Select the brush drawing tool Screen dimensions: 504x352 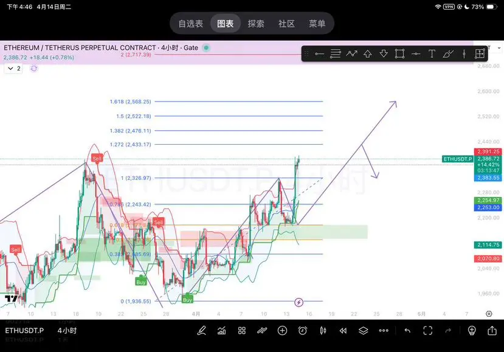[x=447, y=53]
